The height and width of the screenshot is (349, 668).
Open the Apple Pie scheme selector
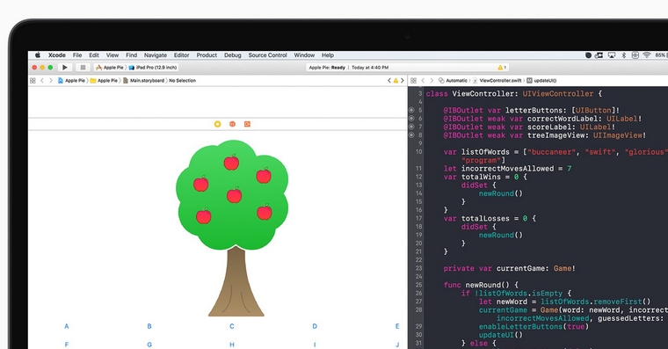(110, 68)
